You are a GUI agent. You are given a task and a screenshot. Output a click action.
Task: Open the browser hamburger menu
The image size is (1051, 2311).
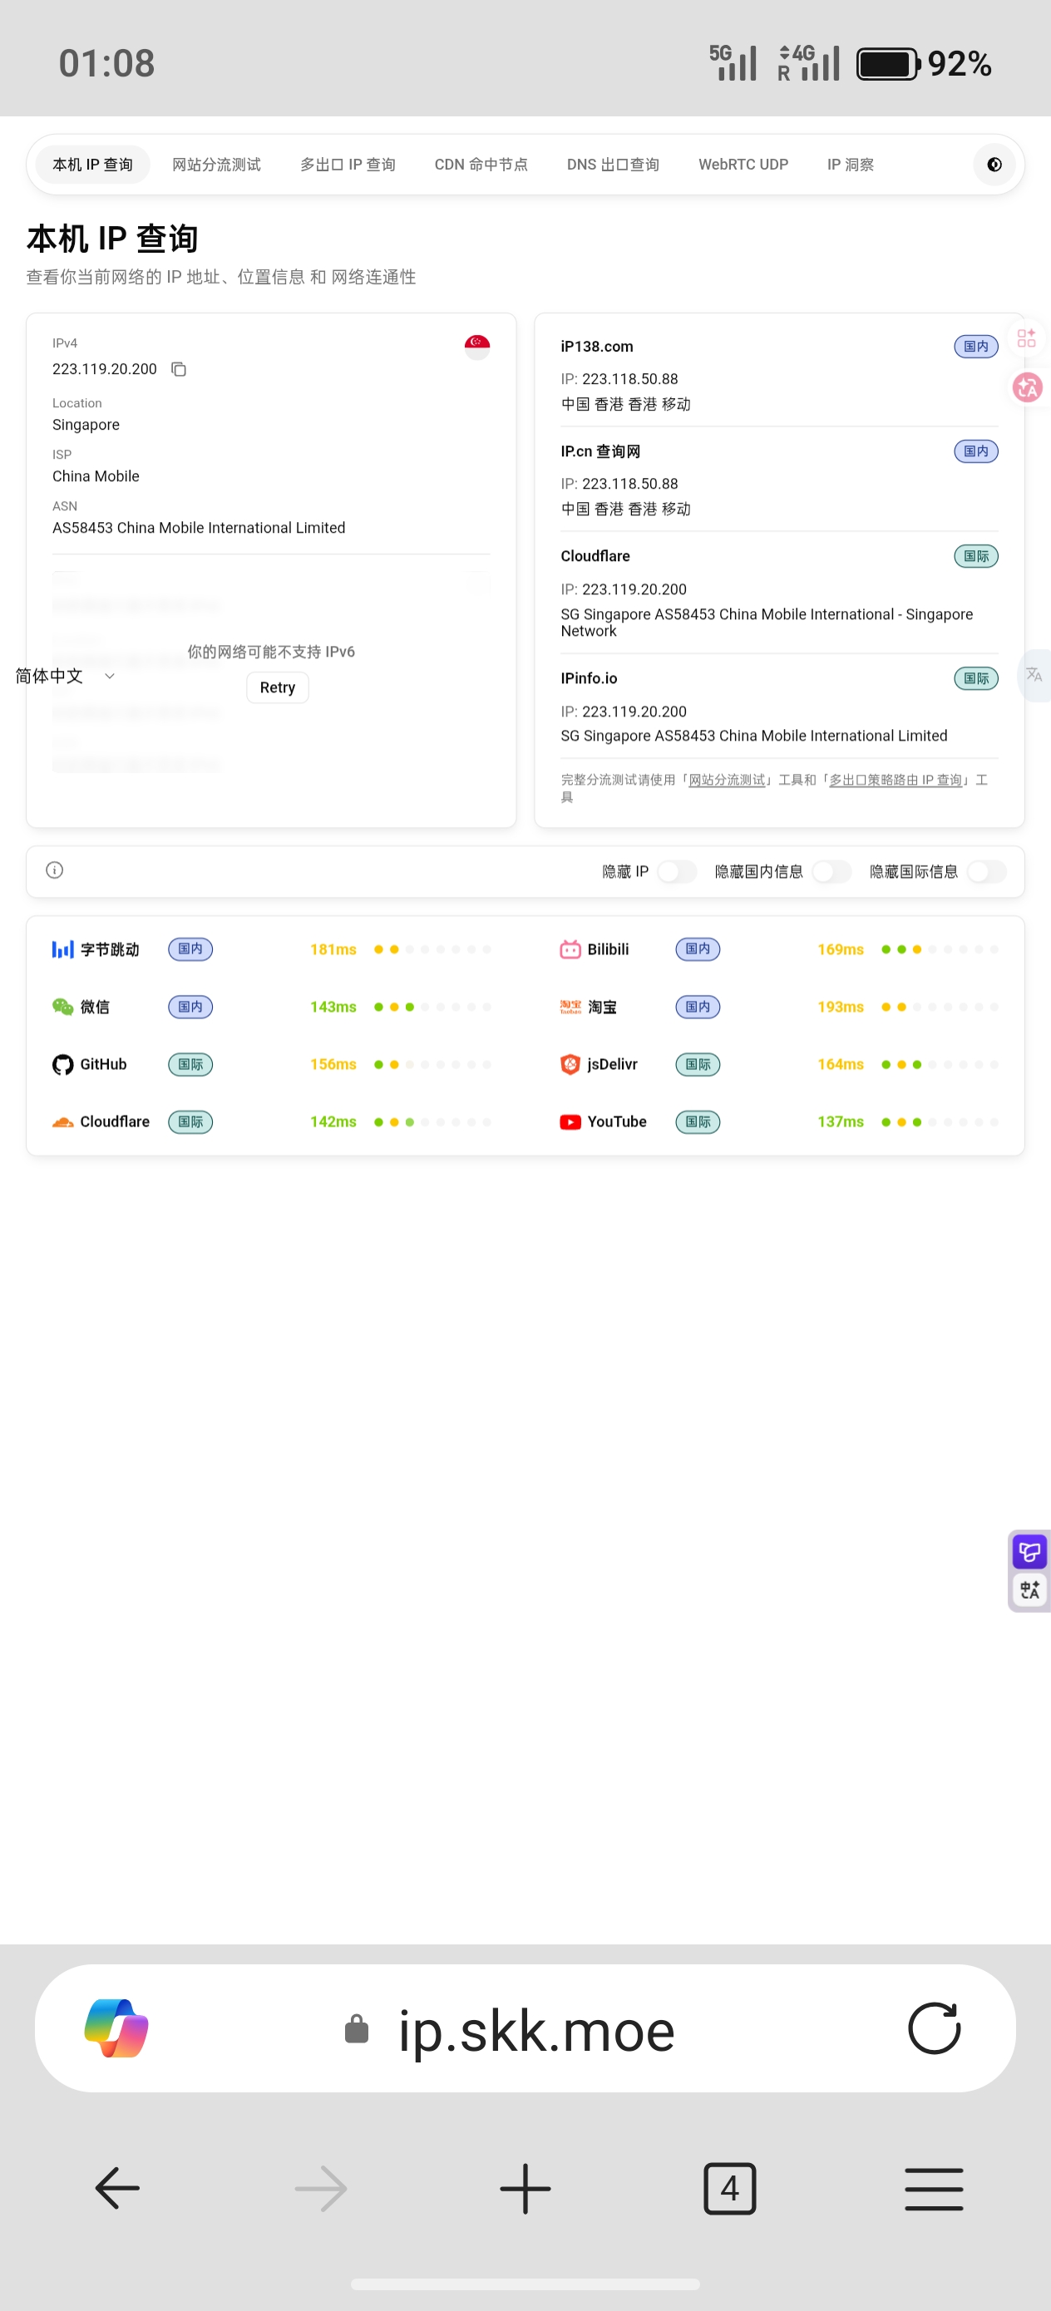click(x=934, y=2188)
